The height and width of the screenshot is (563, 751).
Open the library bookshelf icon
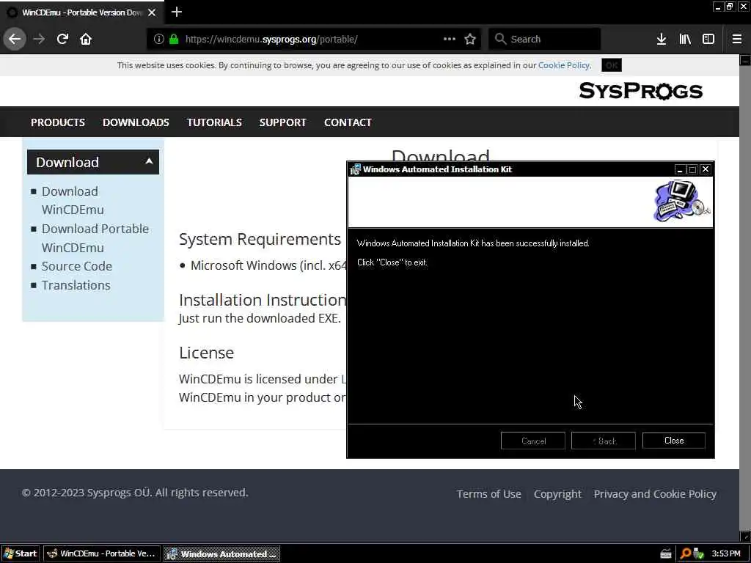point(685,39)
